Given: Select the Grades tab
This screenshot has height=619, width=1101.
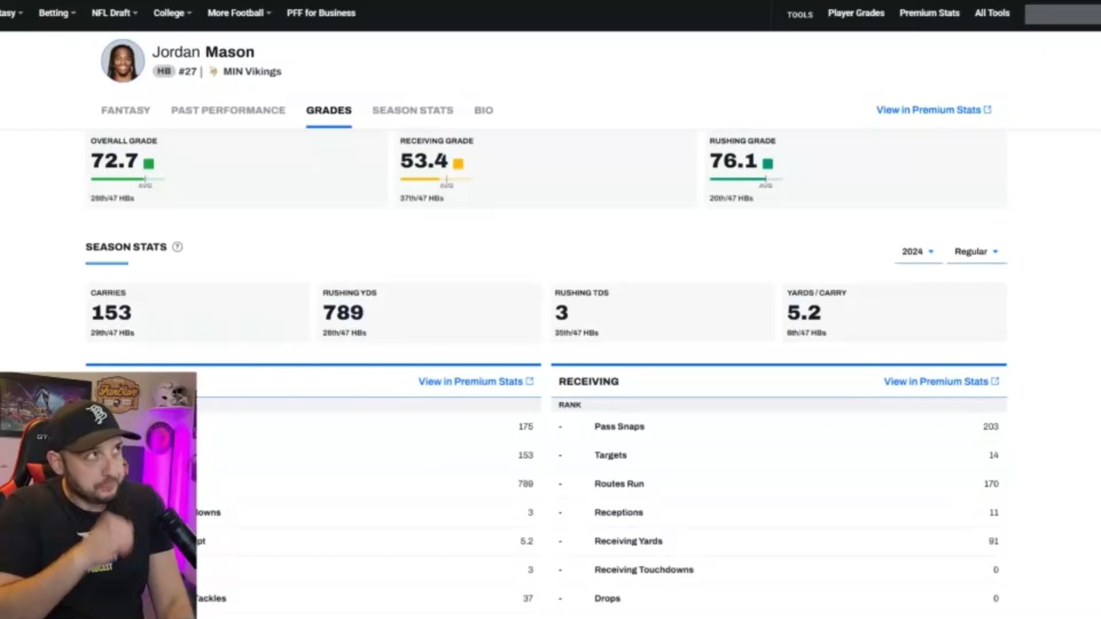Looking at the screenshot, I should (329, 110).
